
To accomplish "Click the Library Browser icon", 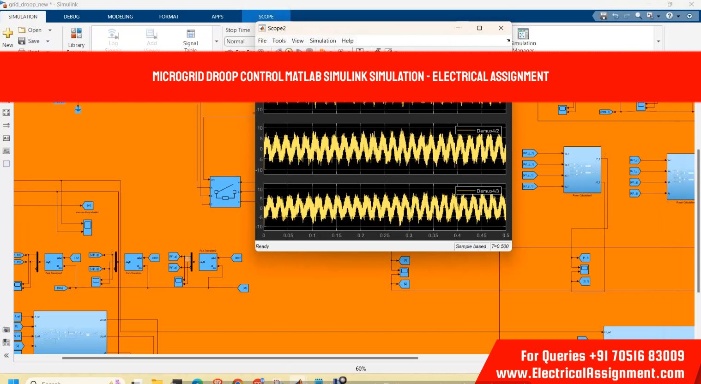I will tap(76, 34).
